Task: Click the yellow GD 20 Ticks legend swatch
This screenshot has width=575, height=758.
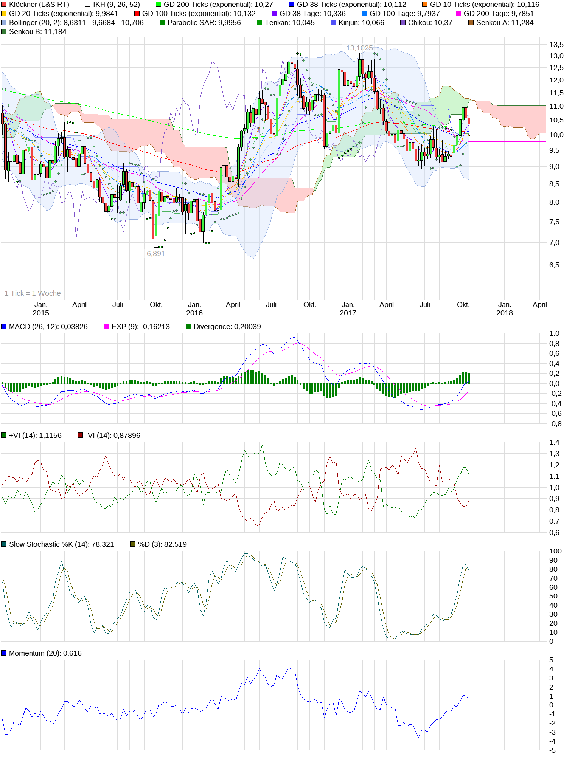Action: coord(4,14)
